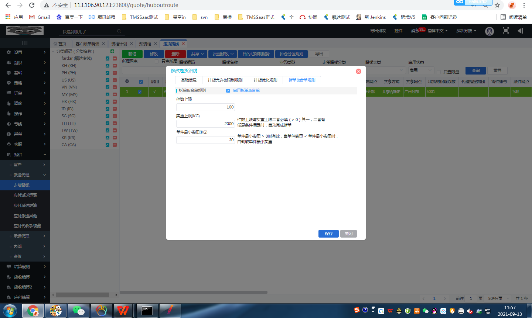
Task: Open the 深圳分拨 branch dropdown
Action: point(466,31)
